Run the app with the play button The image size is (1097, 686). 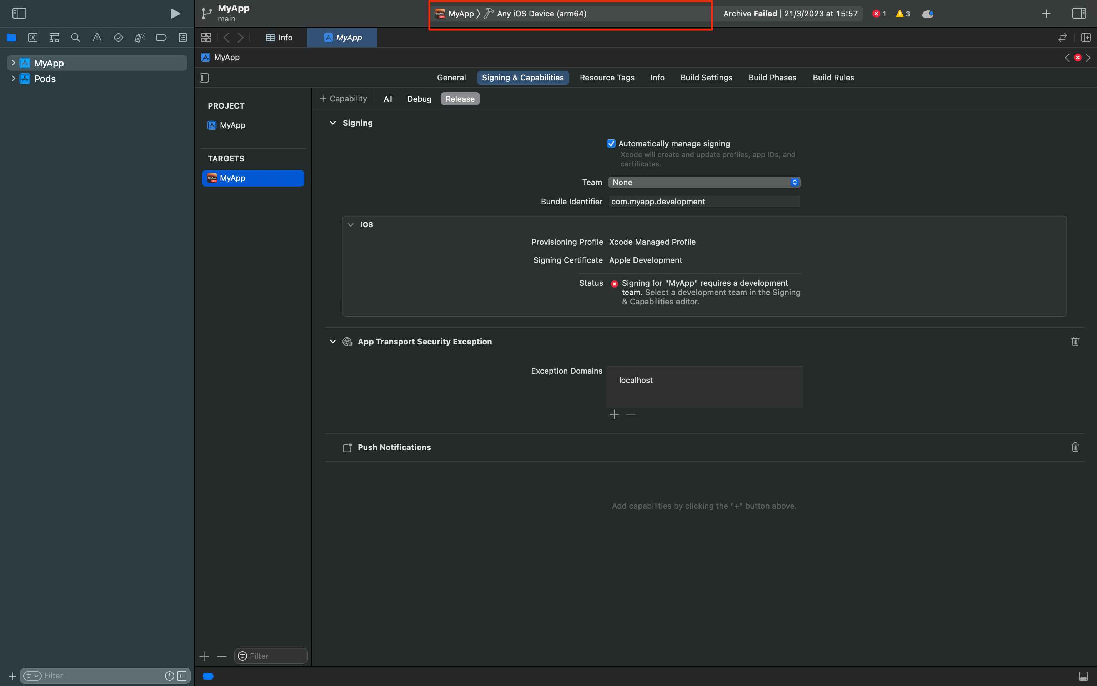[x=175, y=14]
